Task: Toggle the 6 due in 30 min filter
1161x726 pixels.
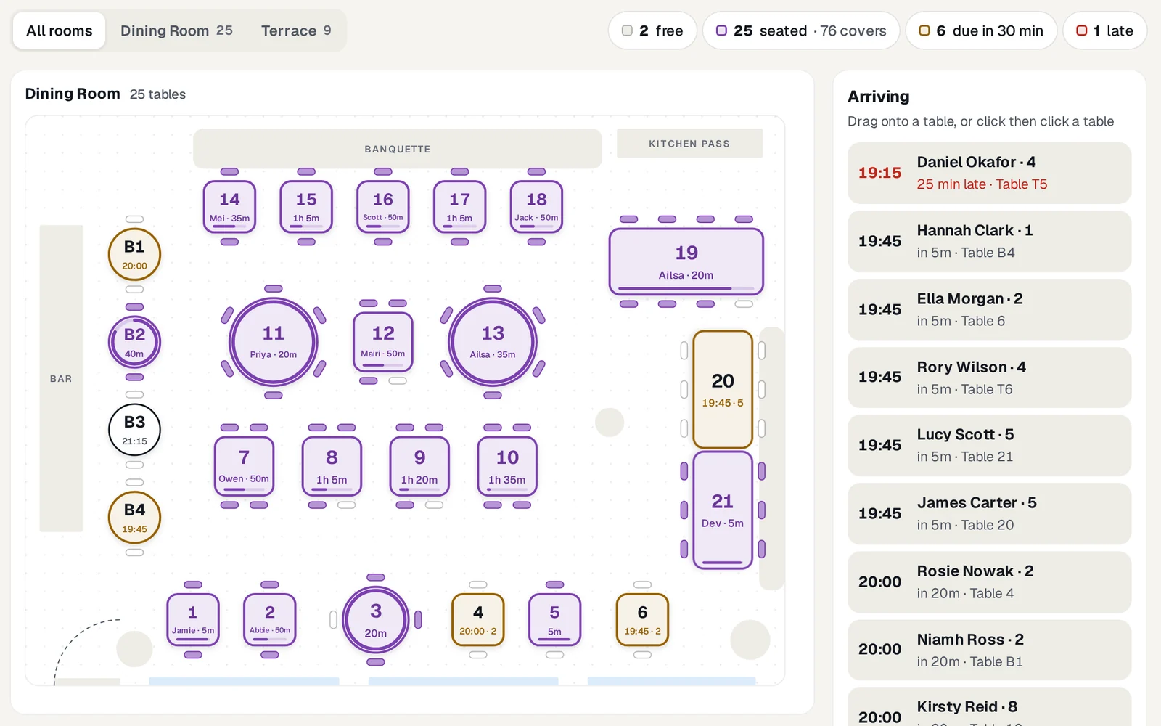Action: click(x=981, y=30)
